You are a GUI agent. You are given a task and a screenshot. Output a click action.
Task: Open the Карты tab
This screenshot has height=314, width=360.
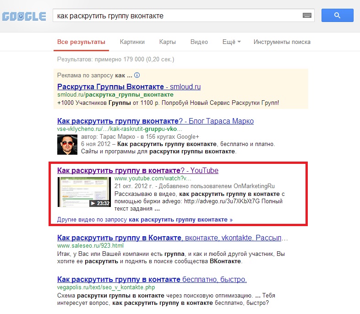point(167,42)
